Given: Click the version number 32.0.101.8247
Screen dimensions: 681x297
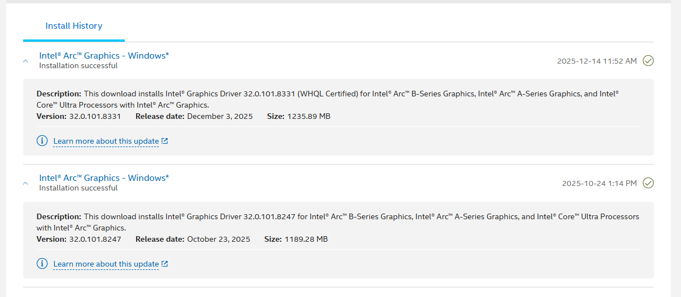Looking at the screenshot, I should click(95, 239).
